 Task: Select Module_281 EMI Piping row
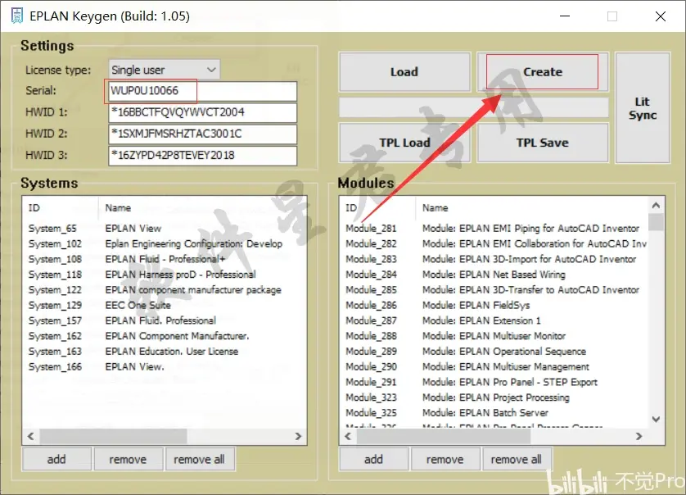click(x=494, y=228)
